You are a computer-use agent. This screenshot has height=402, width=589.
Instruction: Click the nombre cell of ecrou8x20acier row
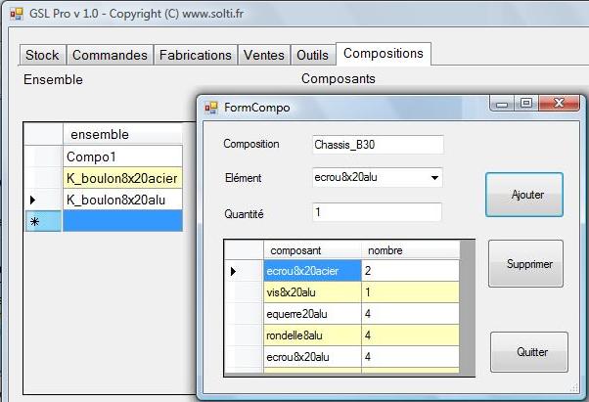pos(410,271)
